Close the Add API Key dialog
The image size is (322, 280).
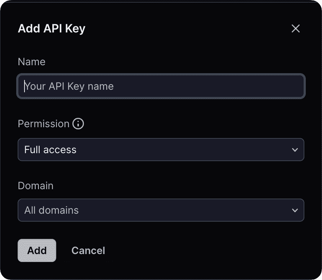295,28
